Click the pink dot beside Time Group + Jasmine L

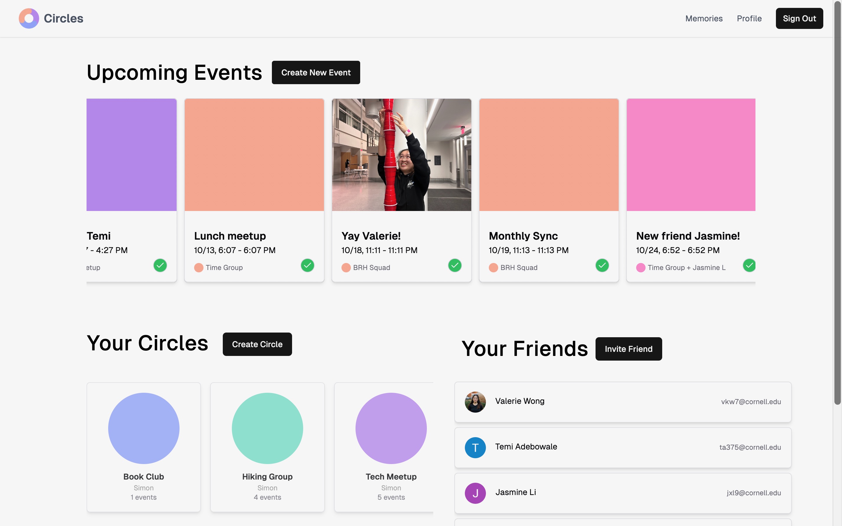coord(641,267)
